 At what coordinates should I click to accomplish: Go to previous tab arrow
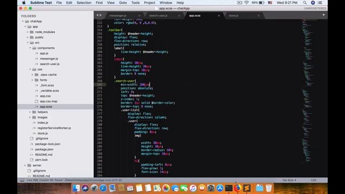pyautogui.click(x=97, y=15)
